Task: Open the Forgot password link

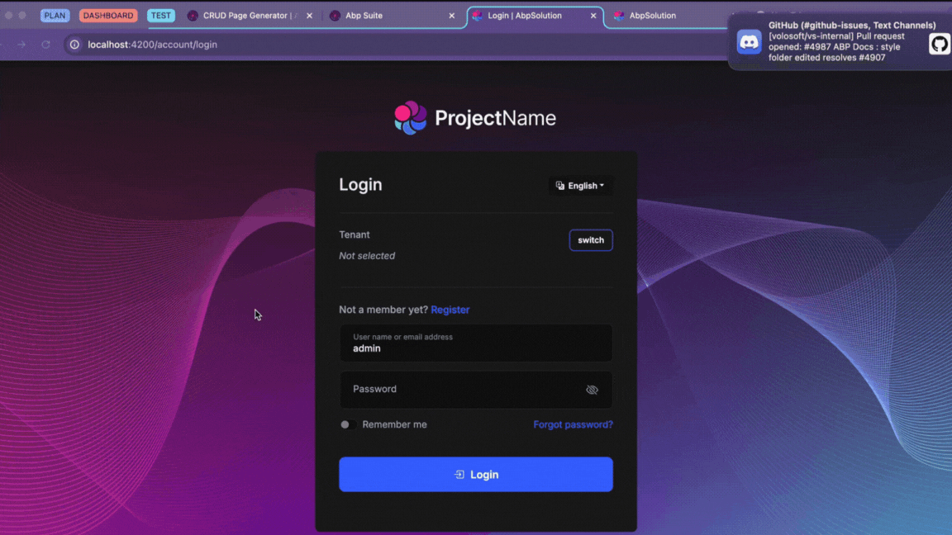Action: coord(574,424)
